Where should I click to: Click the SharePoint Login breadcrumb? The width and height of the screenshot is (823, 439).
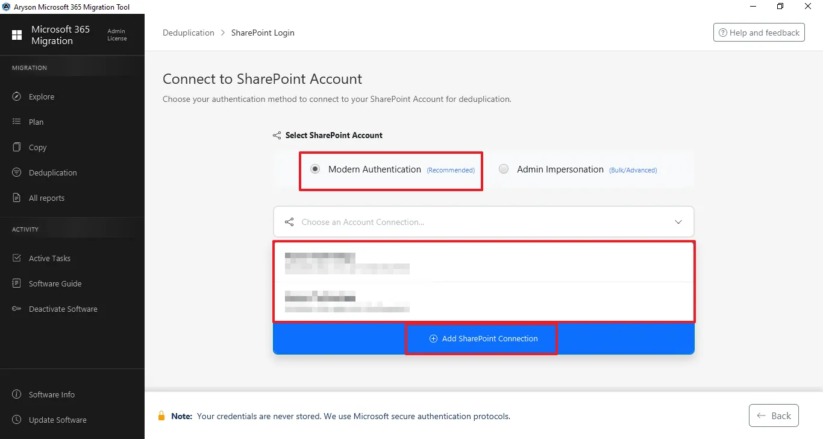[x=263, y=33]
